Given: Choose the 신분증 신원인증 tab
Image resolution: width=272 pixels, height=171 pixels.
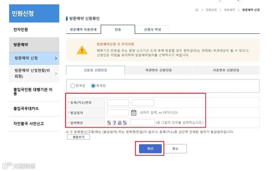Looking at the screenshot, I should 95,70.
